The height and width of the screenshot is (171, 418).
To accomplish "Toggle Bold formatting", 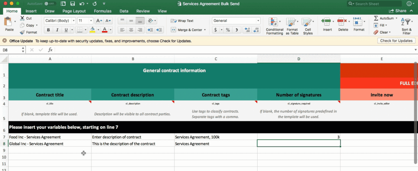I will pyautogui.click(x=48, y=30).
